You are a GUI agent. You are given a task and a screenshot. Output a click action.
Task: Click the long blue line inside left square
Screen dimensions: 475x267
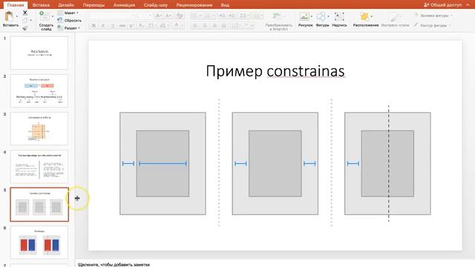(163, 163)
